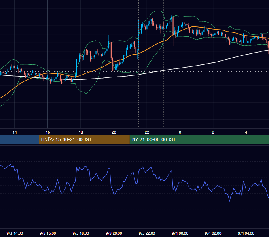Click the London 15:30-21:00 JST session bar
This screenshot has height=237, width=269.
click(84, 139)
